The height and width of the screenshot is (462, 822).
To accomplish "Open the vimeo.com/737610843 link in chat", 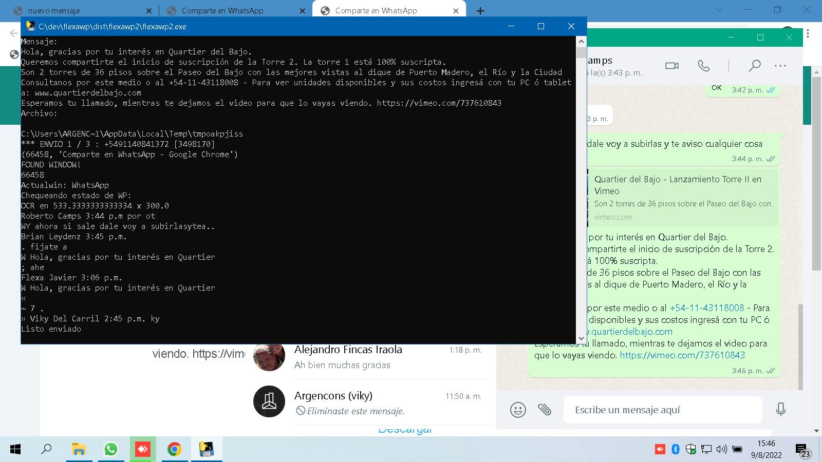I will [x=682, y=355].
